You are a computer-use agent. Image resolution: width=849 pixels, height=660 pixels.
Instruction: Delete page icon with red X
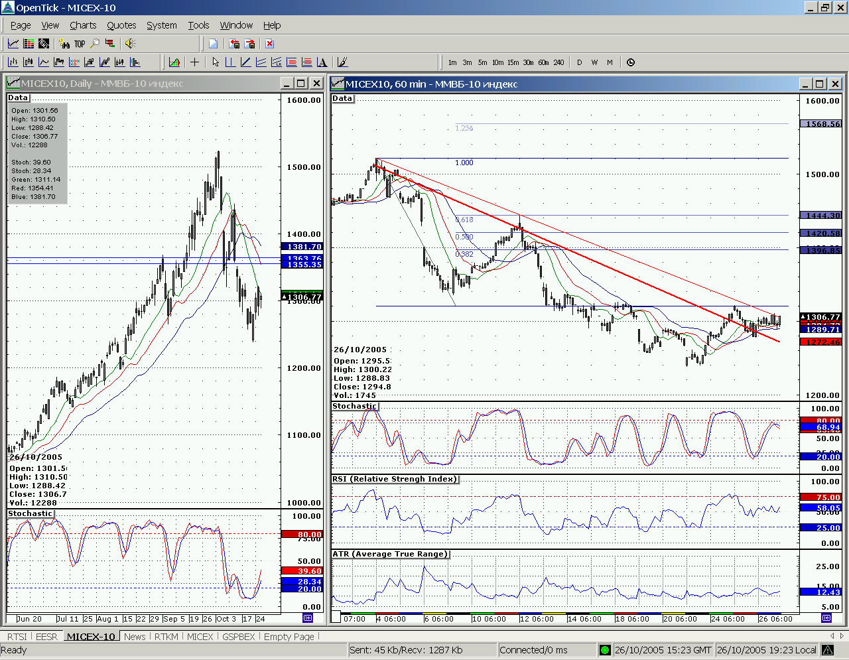269,44
